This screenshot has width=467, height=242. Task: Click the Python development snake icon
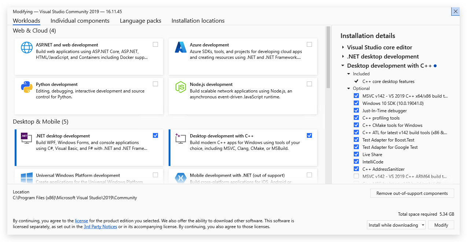pyautogui.click(x=27, y=87)
